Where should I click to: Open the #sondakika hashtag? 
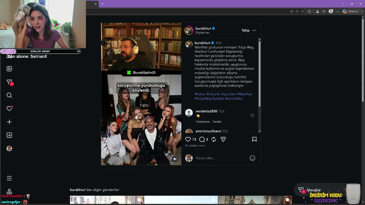(x=234, y=99)
